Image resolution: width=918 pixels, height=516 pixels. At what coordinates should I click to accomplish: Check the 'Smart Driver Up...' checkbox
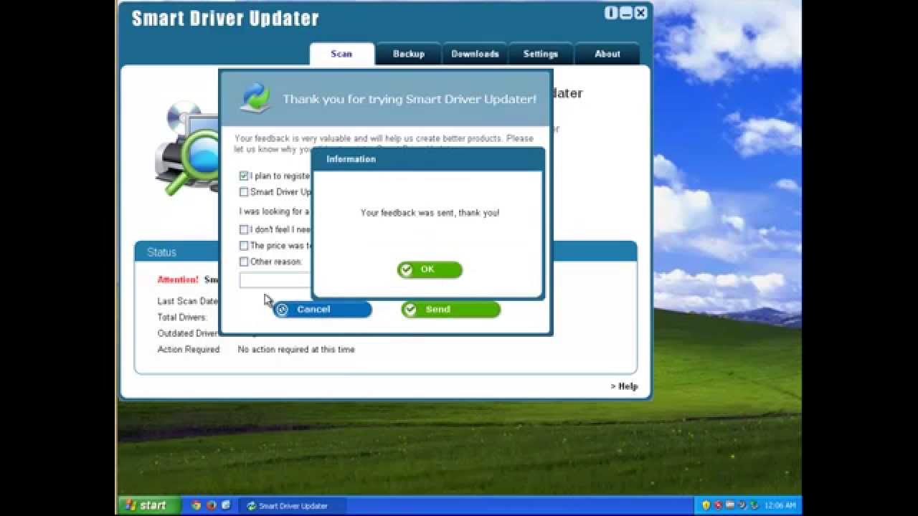pos(244,192)
